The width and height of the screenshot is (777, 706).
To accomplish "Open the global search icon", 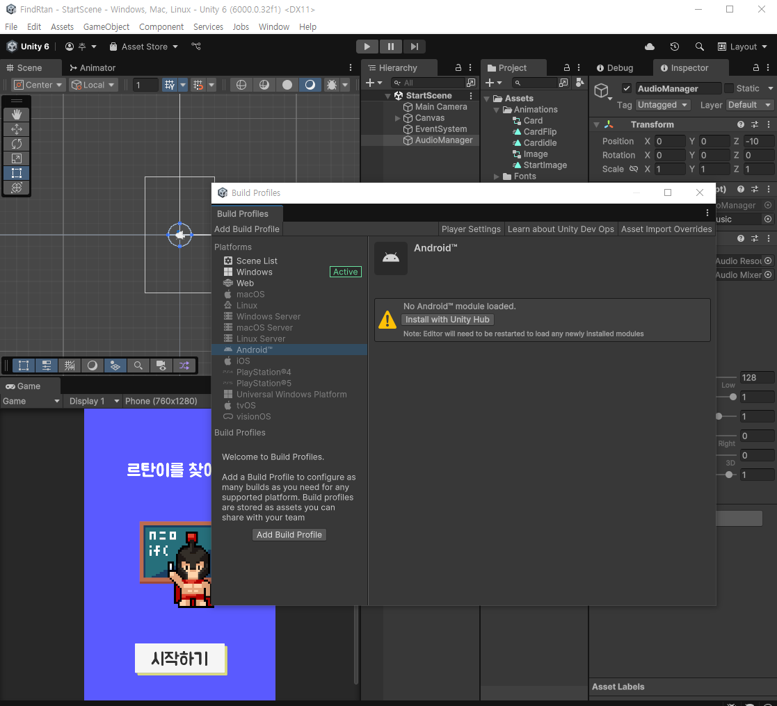I will tap(699, 47).
